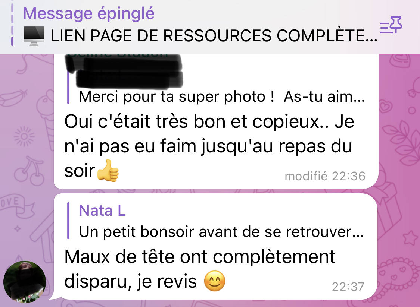Screen dimensions: 420x307
Task: Tap the 22:37 message timestamp
Action: [348, 287]
